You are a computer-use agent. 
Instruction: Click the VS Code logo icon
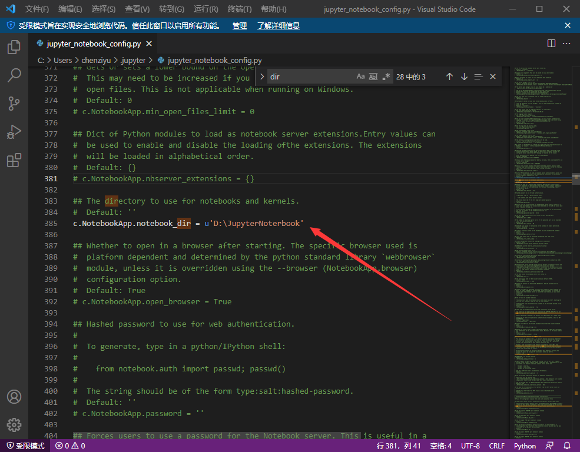(11, 9)
